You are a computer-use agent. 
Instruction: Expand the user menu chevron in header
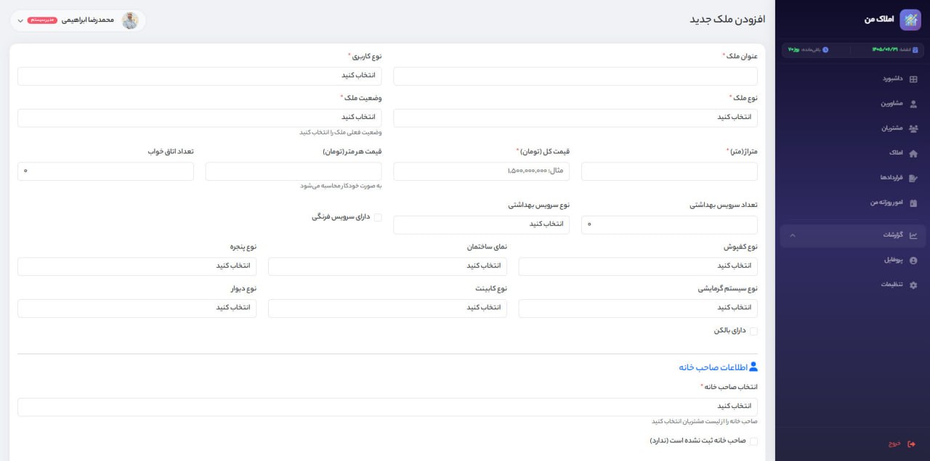[20, 20]
